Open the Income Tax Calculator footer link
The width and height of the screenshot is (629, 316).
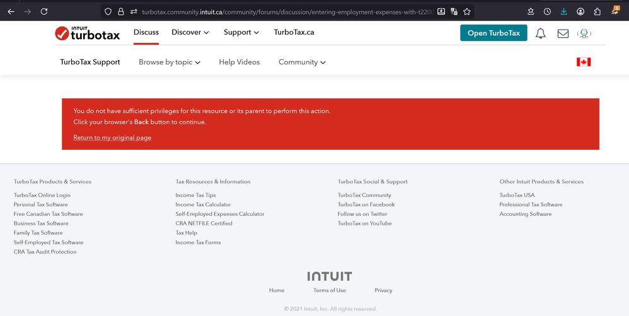203,205
